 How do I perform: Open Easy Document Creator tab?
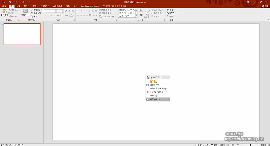point(90,6)
